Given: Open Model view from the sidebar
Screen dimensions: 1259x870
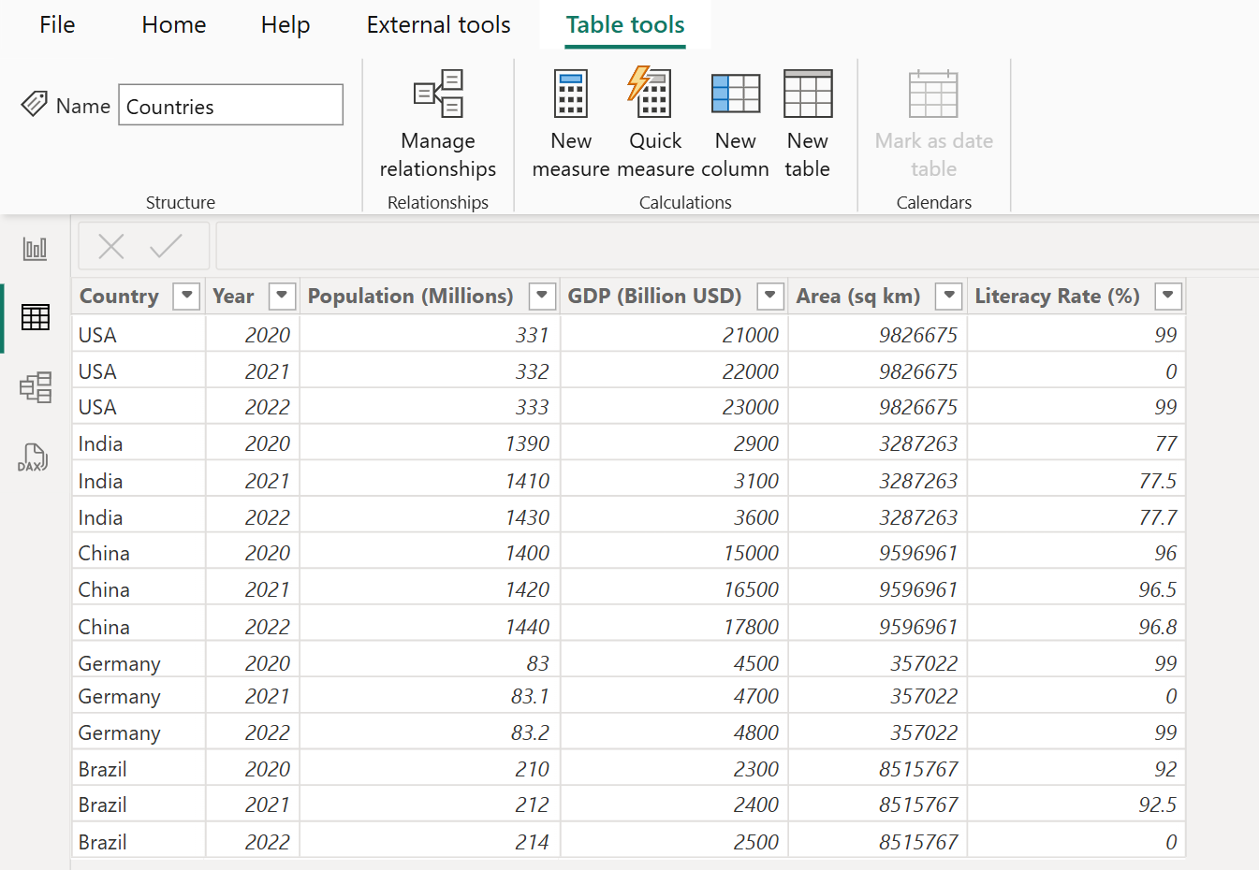Looking at the screenshot, I should [x=35, y=387].
